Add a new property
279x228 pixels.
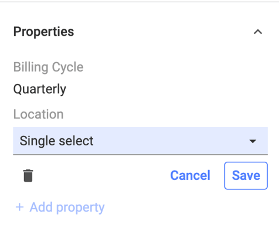pos(60,207)
